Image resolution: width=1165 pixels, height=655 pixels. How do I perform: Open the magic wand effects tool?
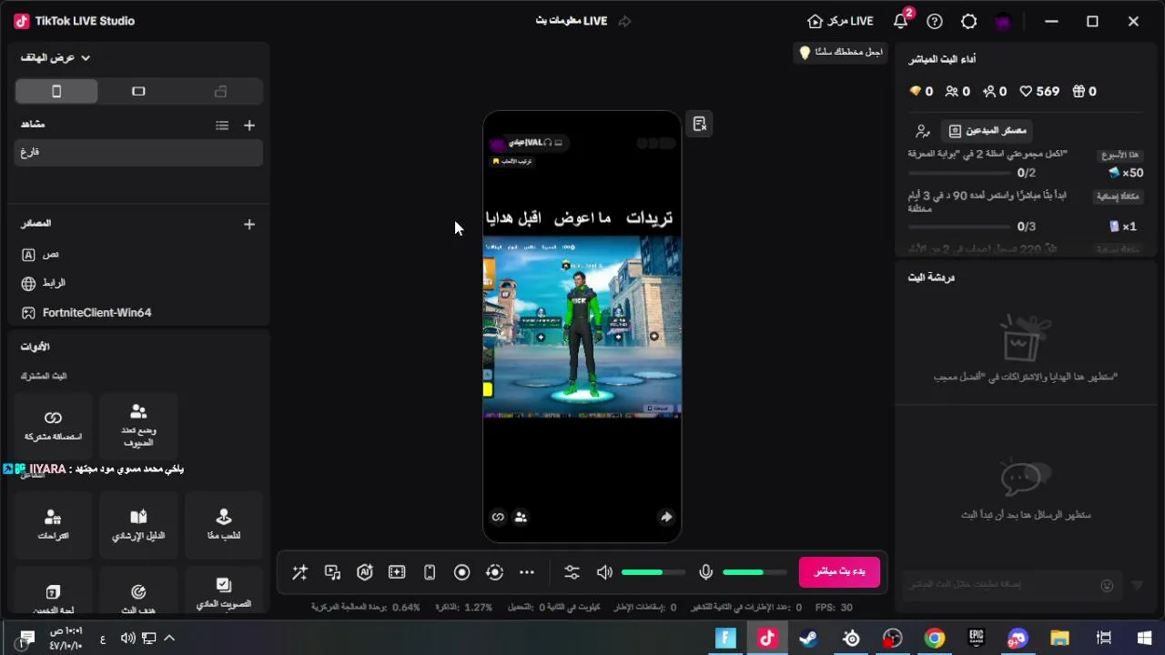point(299,572)
